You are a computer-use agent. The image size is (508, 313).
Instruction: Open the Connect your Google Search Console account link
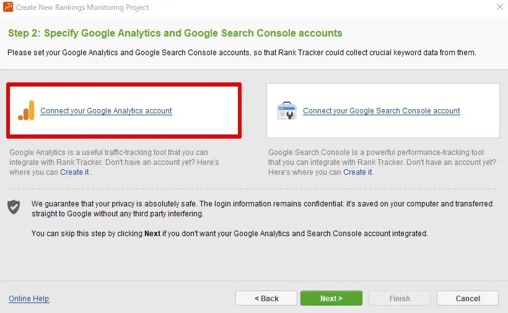pos(381,111)
